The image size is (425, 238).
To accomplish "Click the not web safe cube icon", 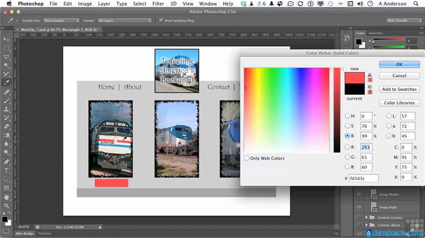I will tap(370, 87).
